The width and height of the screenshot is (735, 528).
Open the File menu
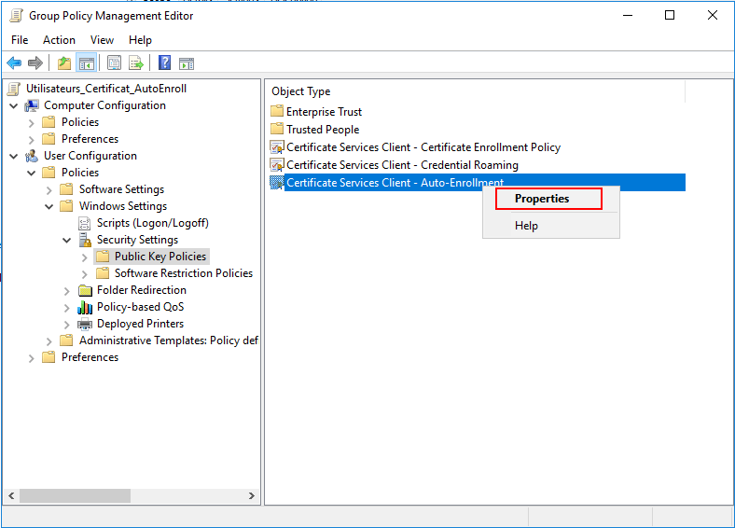click(x=20, y=40)
